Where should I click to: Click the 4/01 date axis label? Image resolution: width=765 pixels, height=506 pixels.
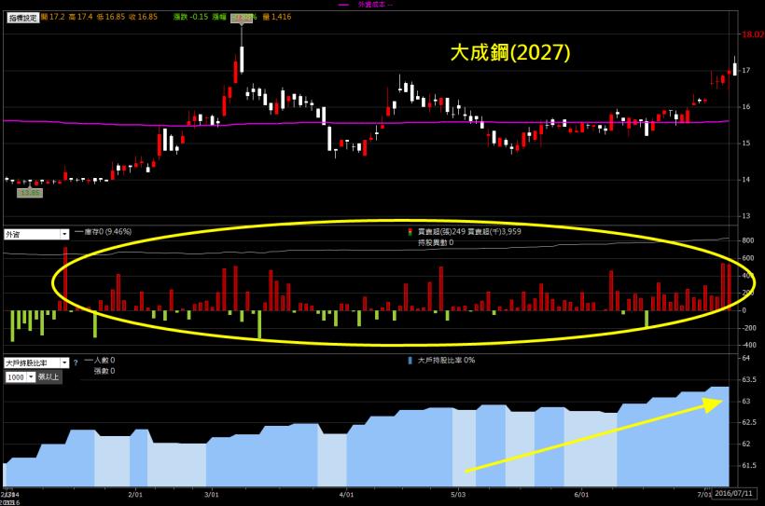tap(346, 494)
